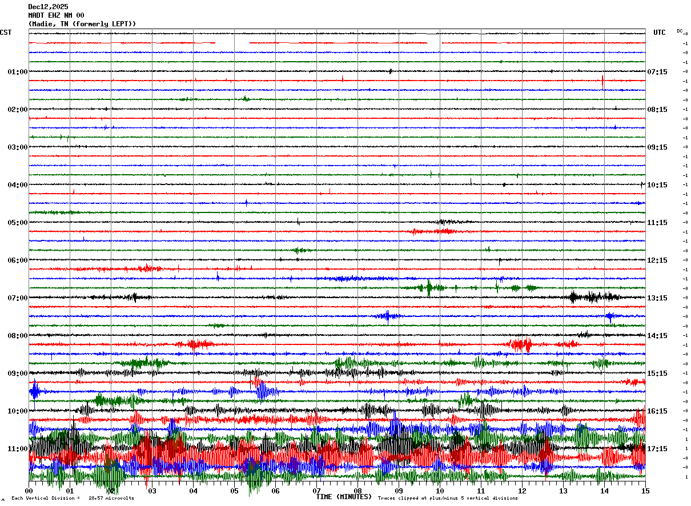Click minute tick label 11 on x-axis
This screenshot has width=691, height=506.
[481, 491]
